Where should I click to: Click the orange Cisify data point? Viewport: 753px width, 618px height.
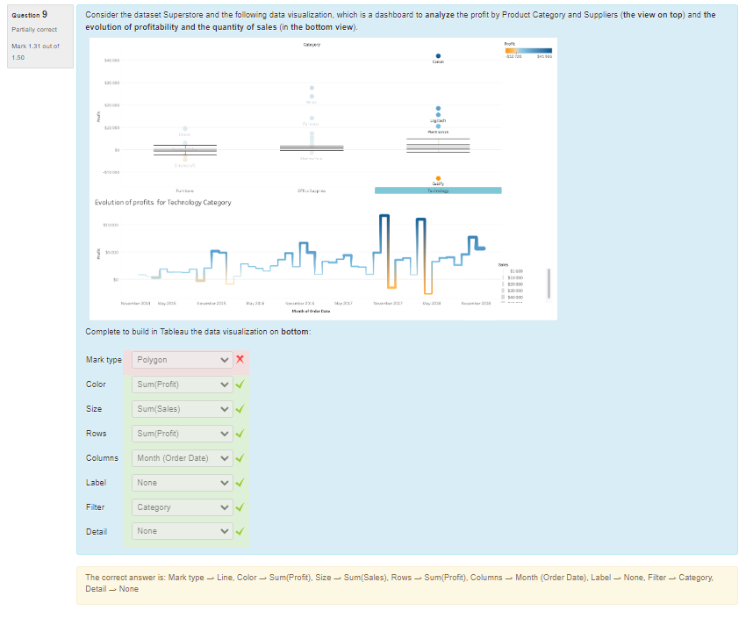pos(438,177)
